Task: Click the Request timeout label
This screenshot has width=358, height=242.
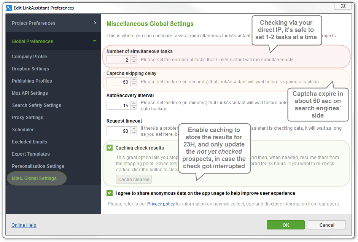Action: pos(124,121)
